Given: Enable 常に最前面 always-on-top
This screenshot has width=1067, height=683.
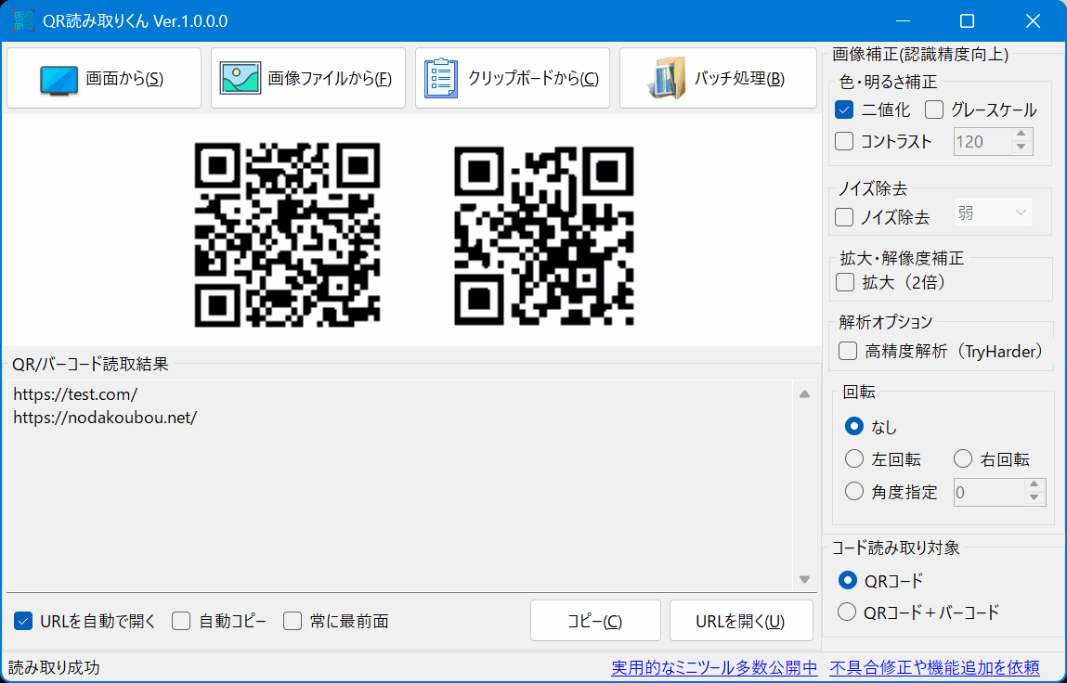Looking at the screenshot, I should tap(293, 620).
